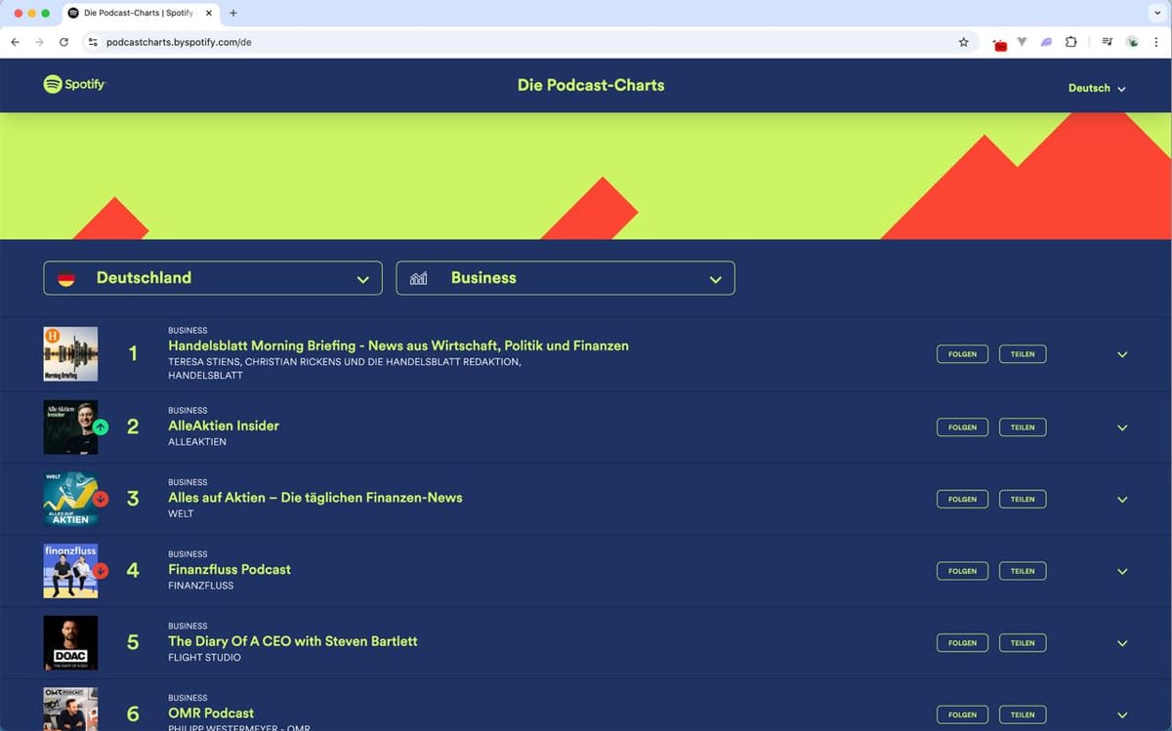Click Teilen for Alles auf Aktien
This screenshot has width=1172, height=731.
[x=1023, y=499]
